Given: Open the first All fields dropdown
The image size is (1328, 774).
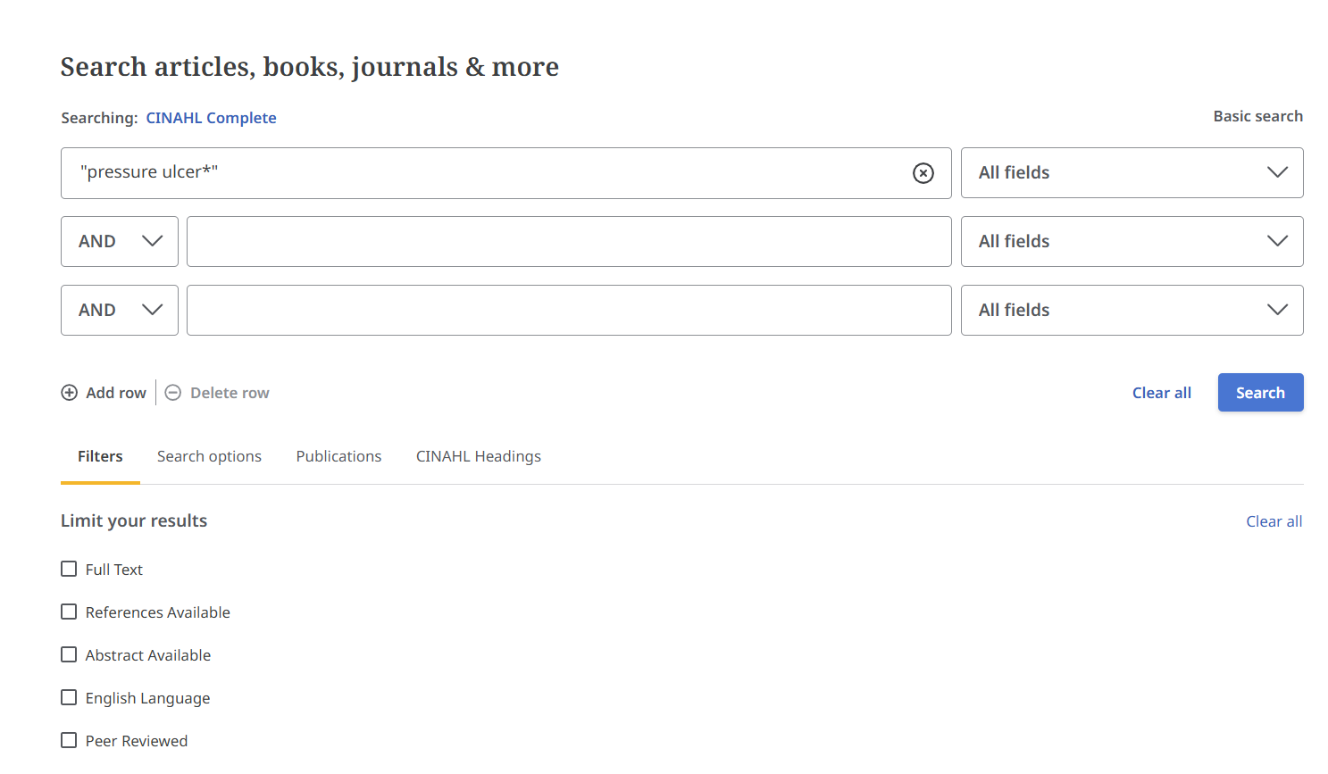Looking at the screenshot, I should (x=1131, y=173).
